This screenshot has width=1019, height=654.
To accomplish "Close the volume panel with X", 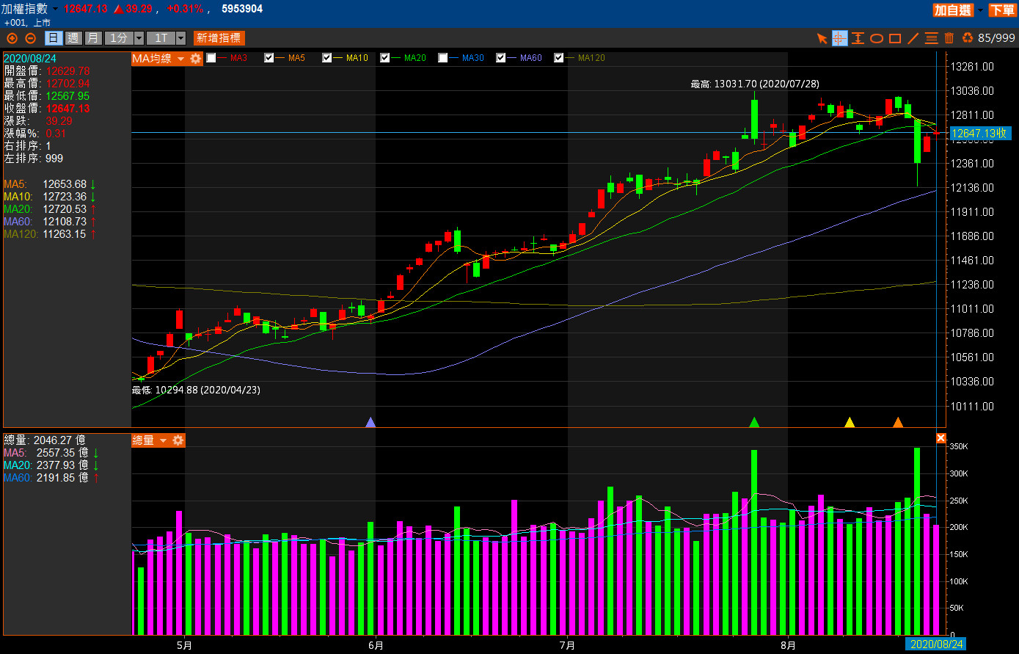I will point(941,438).
